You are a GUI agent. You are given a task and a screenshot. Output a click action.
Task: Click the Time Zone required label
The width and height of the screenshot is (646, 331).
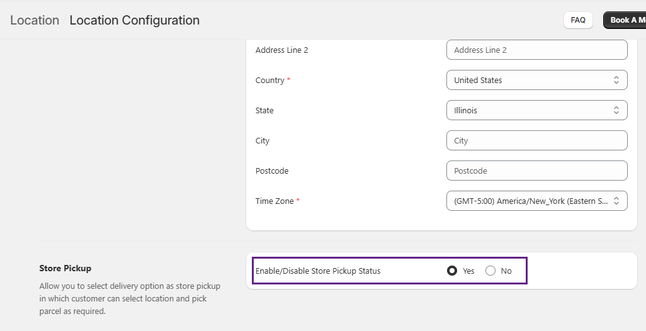coord(274,201)
